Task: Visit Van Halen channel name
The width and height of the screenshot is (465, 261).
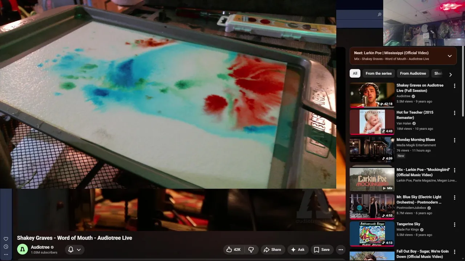Action: pyautogui.click(x=404, y=123)
